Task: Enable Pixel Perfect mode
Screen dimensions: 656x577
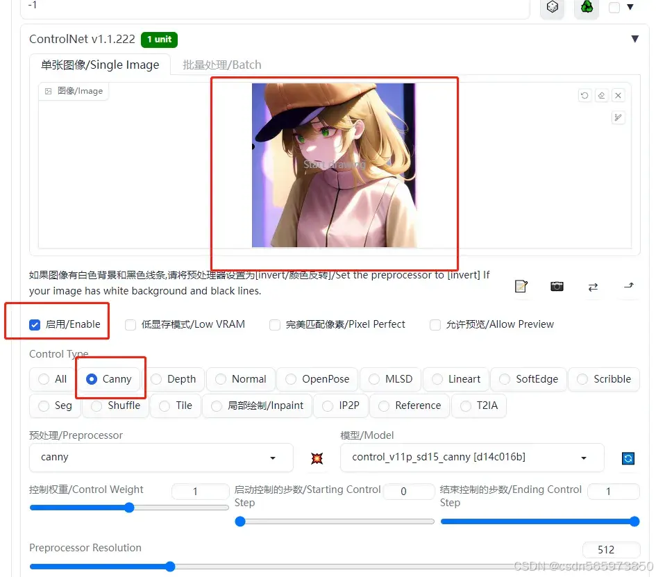Action: (x=275, y=324)
